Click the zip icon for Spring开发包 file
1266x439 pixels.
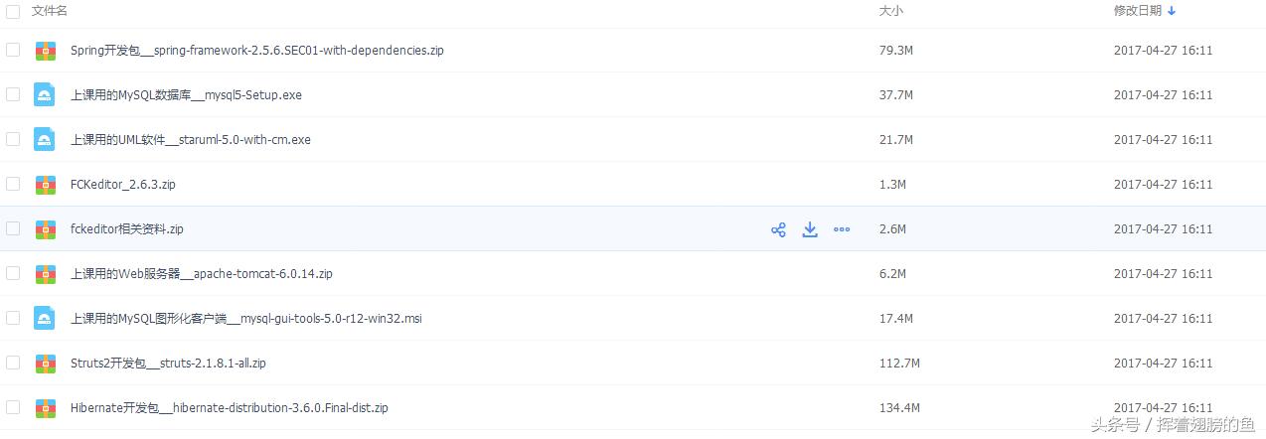[x=46, y=51]
